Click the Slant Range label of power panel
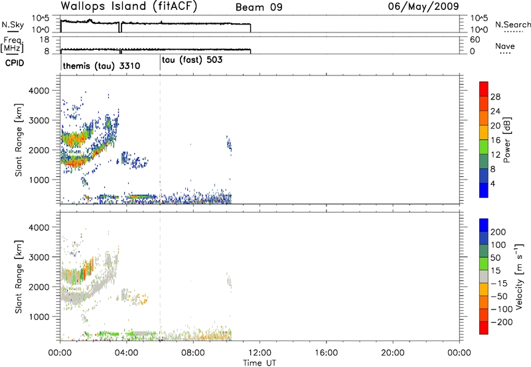 pos(19,140)
